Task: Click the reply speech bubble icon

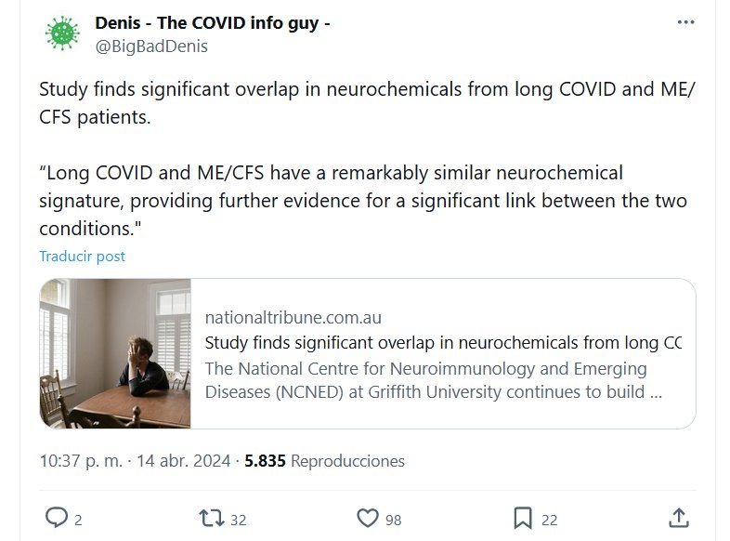Action: click(x=57, y=518)
